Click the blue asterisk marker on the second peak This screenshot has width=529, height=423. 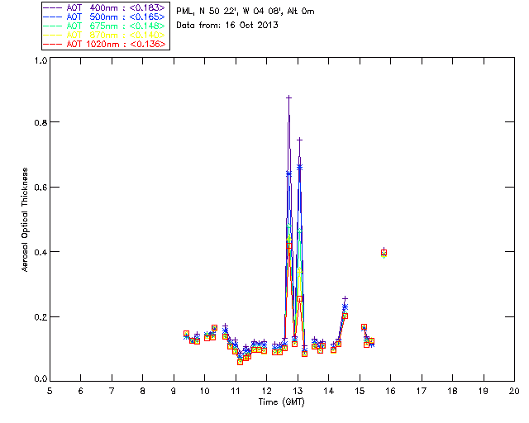coord(299,167)
